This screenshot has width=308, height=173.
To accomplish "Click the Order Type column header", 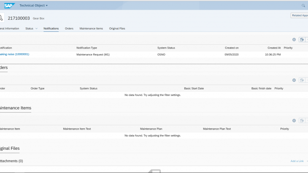I will (x=38, y=88).
